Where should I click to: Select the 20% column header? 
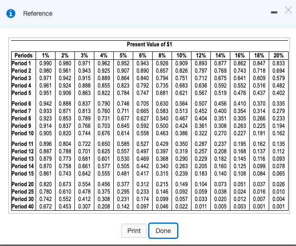tap(278, 56)
